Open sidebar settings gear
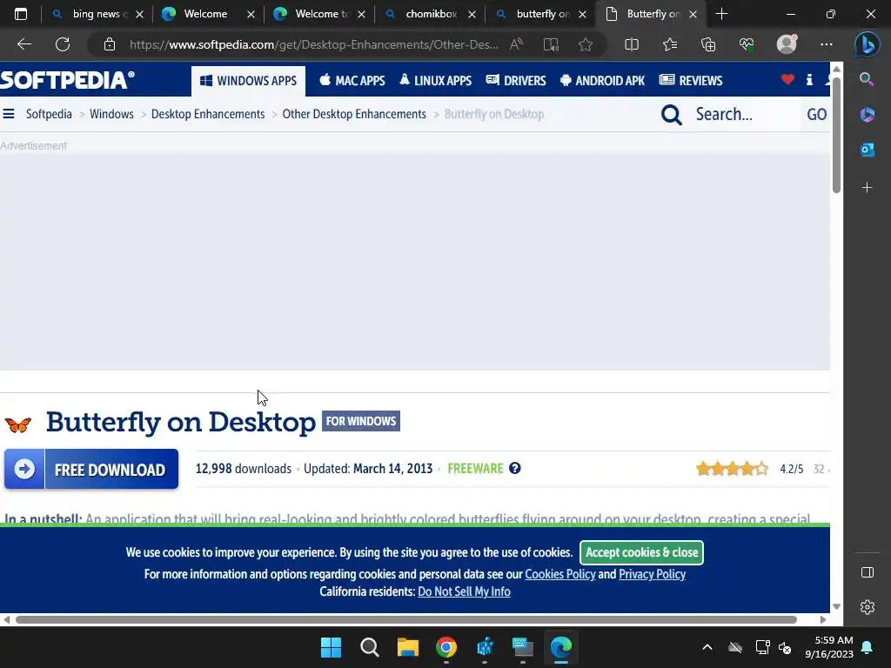The width and height of the screenshot is (891, 668). 868,607
